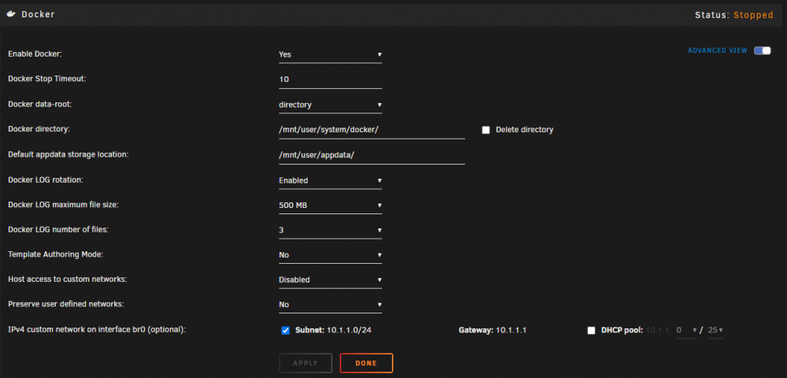Click the Stopped status text
This screenshot has height=378, width=787.
click(753, 15)
